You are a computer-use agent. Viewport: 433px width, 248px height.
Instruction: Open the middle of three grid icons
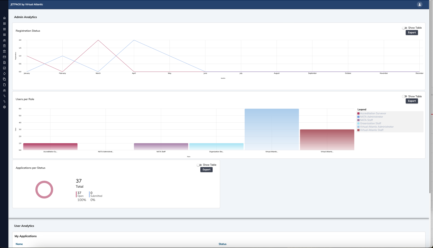(x=4, y=29)
